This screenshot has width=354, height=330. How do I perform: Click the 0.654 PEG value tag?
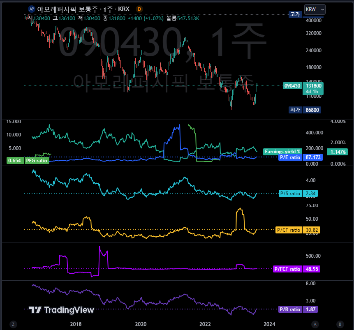click(15, 161)
